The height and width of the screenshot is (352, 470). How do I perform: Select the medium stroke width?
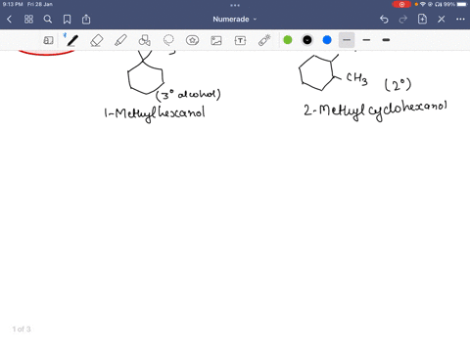tap(366, 40)
